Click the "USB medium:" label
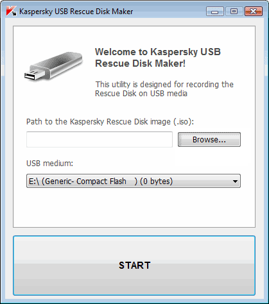Image resolution: width=269 pixels, height=304 pixels. click(49, 164)
